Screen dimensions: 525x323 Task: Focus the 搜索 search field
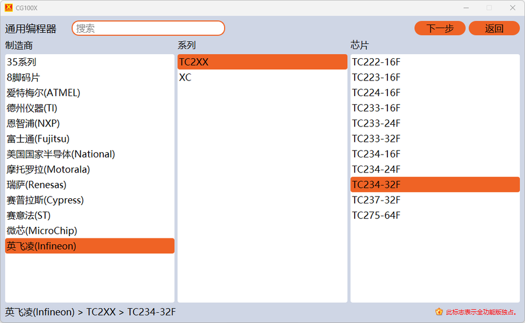[148, 28]
